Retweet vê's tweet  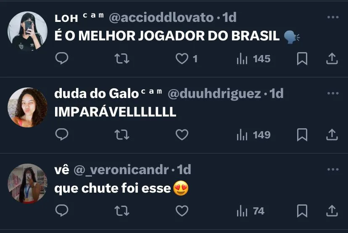click(122, 211)
